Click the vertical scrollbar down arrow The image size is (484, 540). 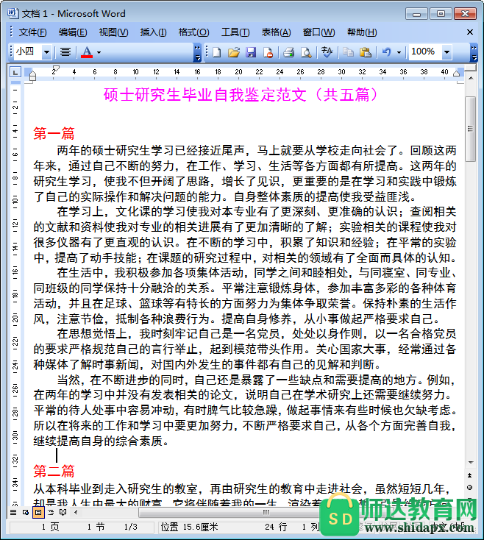click(x=470, y=463)
